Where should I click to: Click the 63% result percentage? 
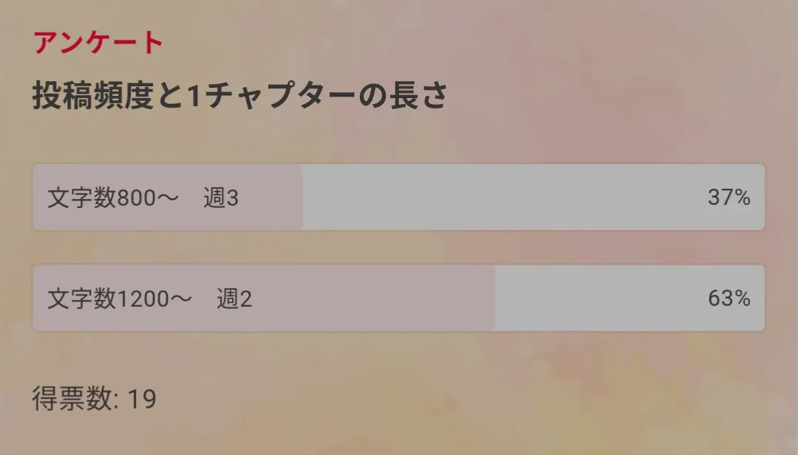(x=729, y=299)
